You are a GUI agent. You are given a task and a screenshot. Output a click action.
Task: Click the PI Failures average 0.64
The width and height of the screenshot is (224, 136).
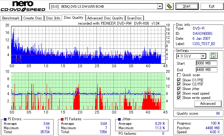pyautogui.click(x=104, y=123)
